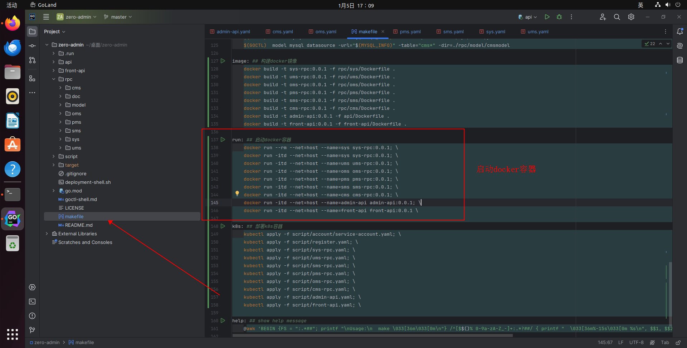Open Search Everywhere magnifier
This screenshot has height=348, width=687.
(617, 17)
